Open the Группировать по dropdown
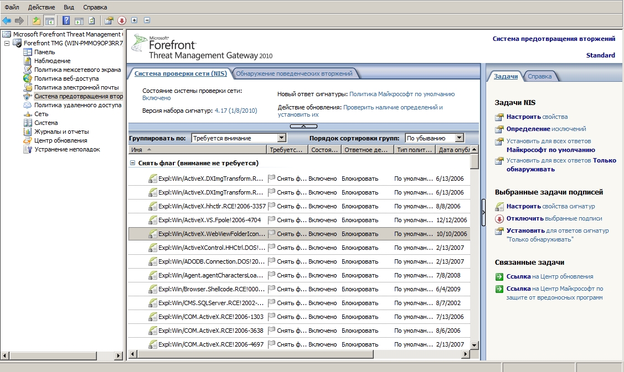 [x=282, y=138]
